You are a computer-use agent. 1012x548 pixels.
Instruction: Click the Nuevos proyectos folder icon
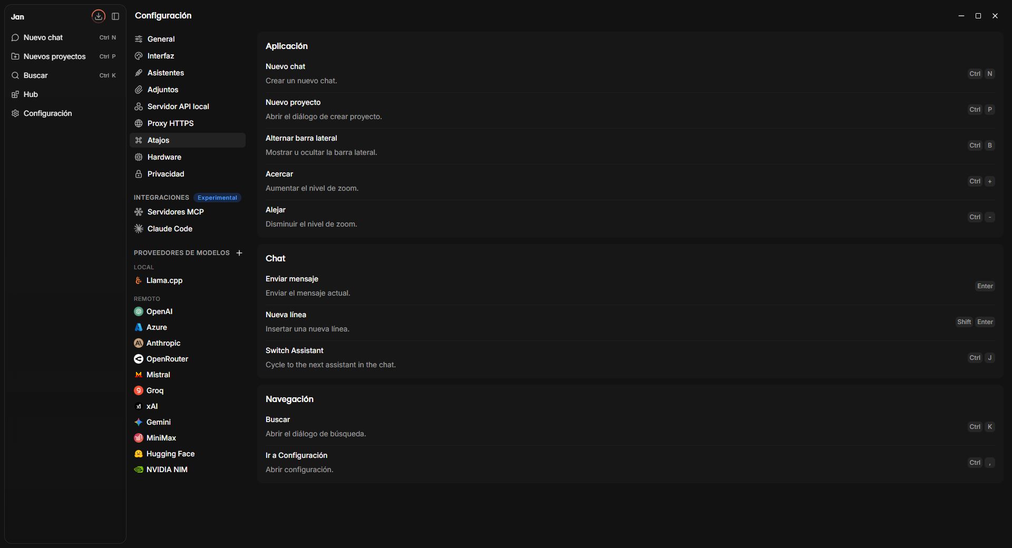click(15, 56)
